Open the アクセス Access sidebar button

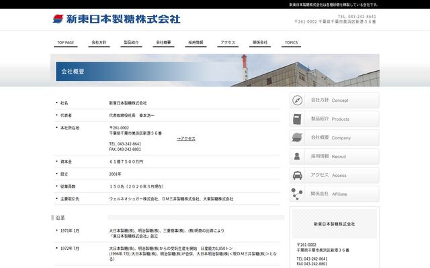tap(335, 176)
